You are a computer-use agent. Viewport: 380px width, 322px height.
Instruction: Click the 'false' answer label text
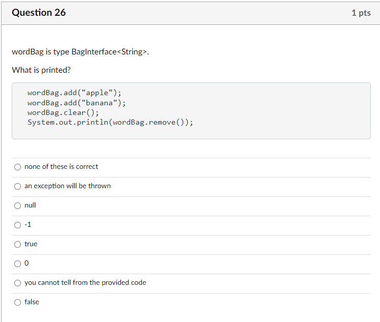[32, 302]
